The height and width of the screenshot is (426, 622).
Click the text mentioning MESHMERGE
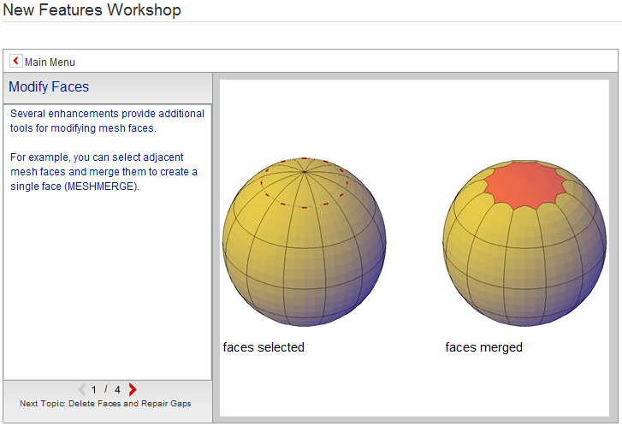(104, 172)
